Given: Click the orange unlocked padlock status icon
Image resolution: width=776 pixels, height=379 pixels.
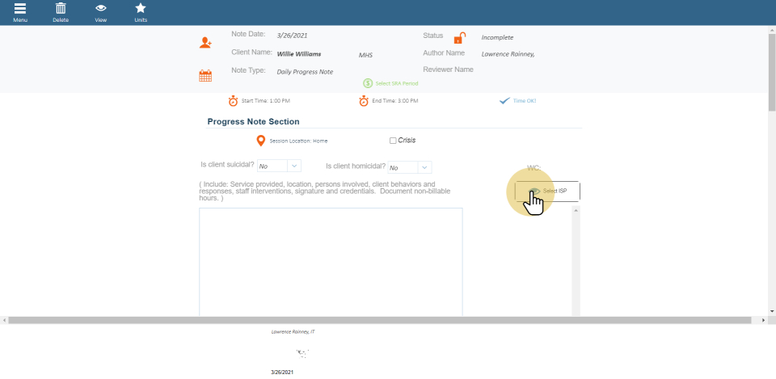Looking at the screenshot, I should [x=459, y=38].
